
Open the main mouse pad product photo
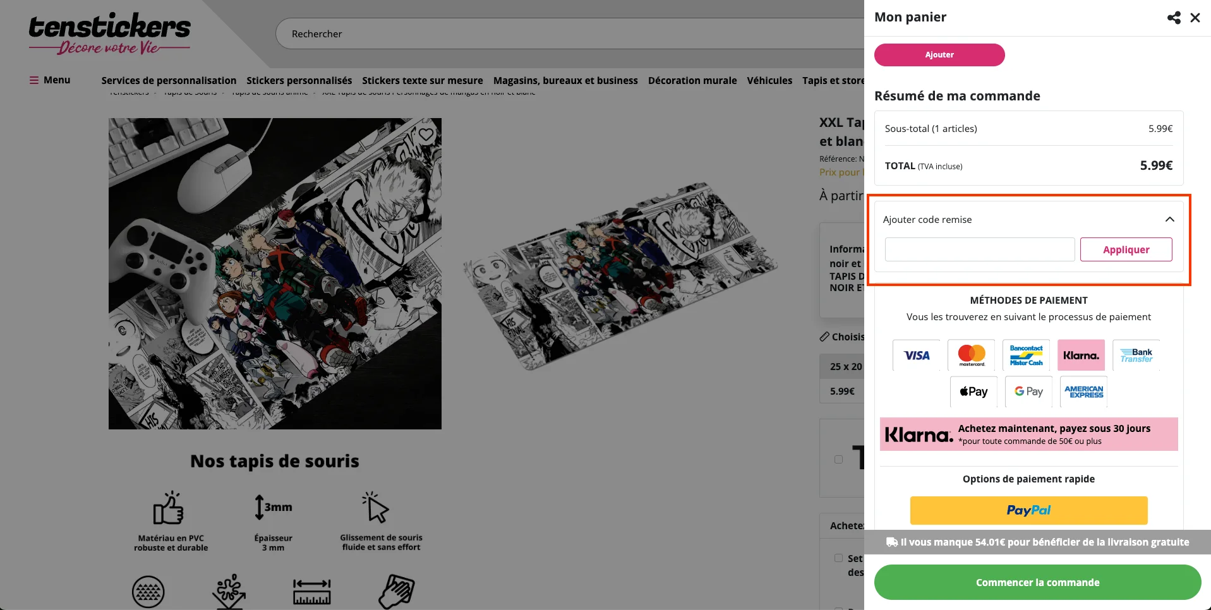pyautogui.click(x=275, y=273)
